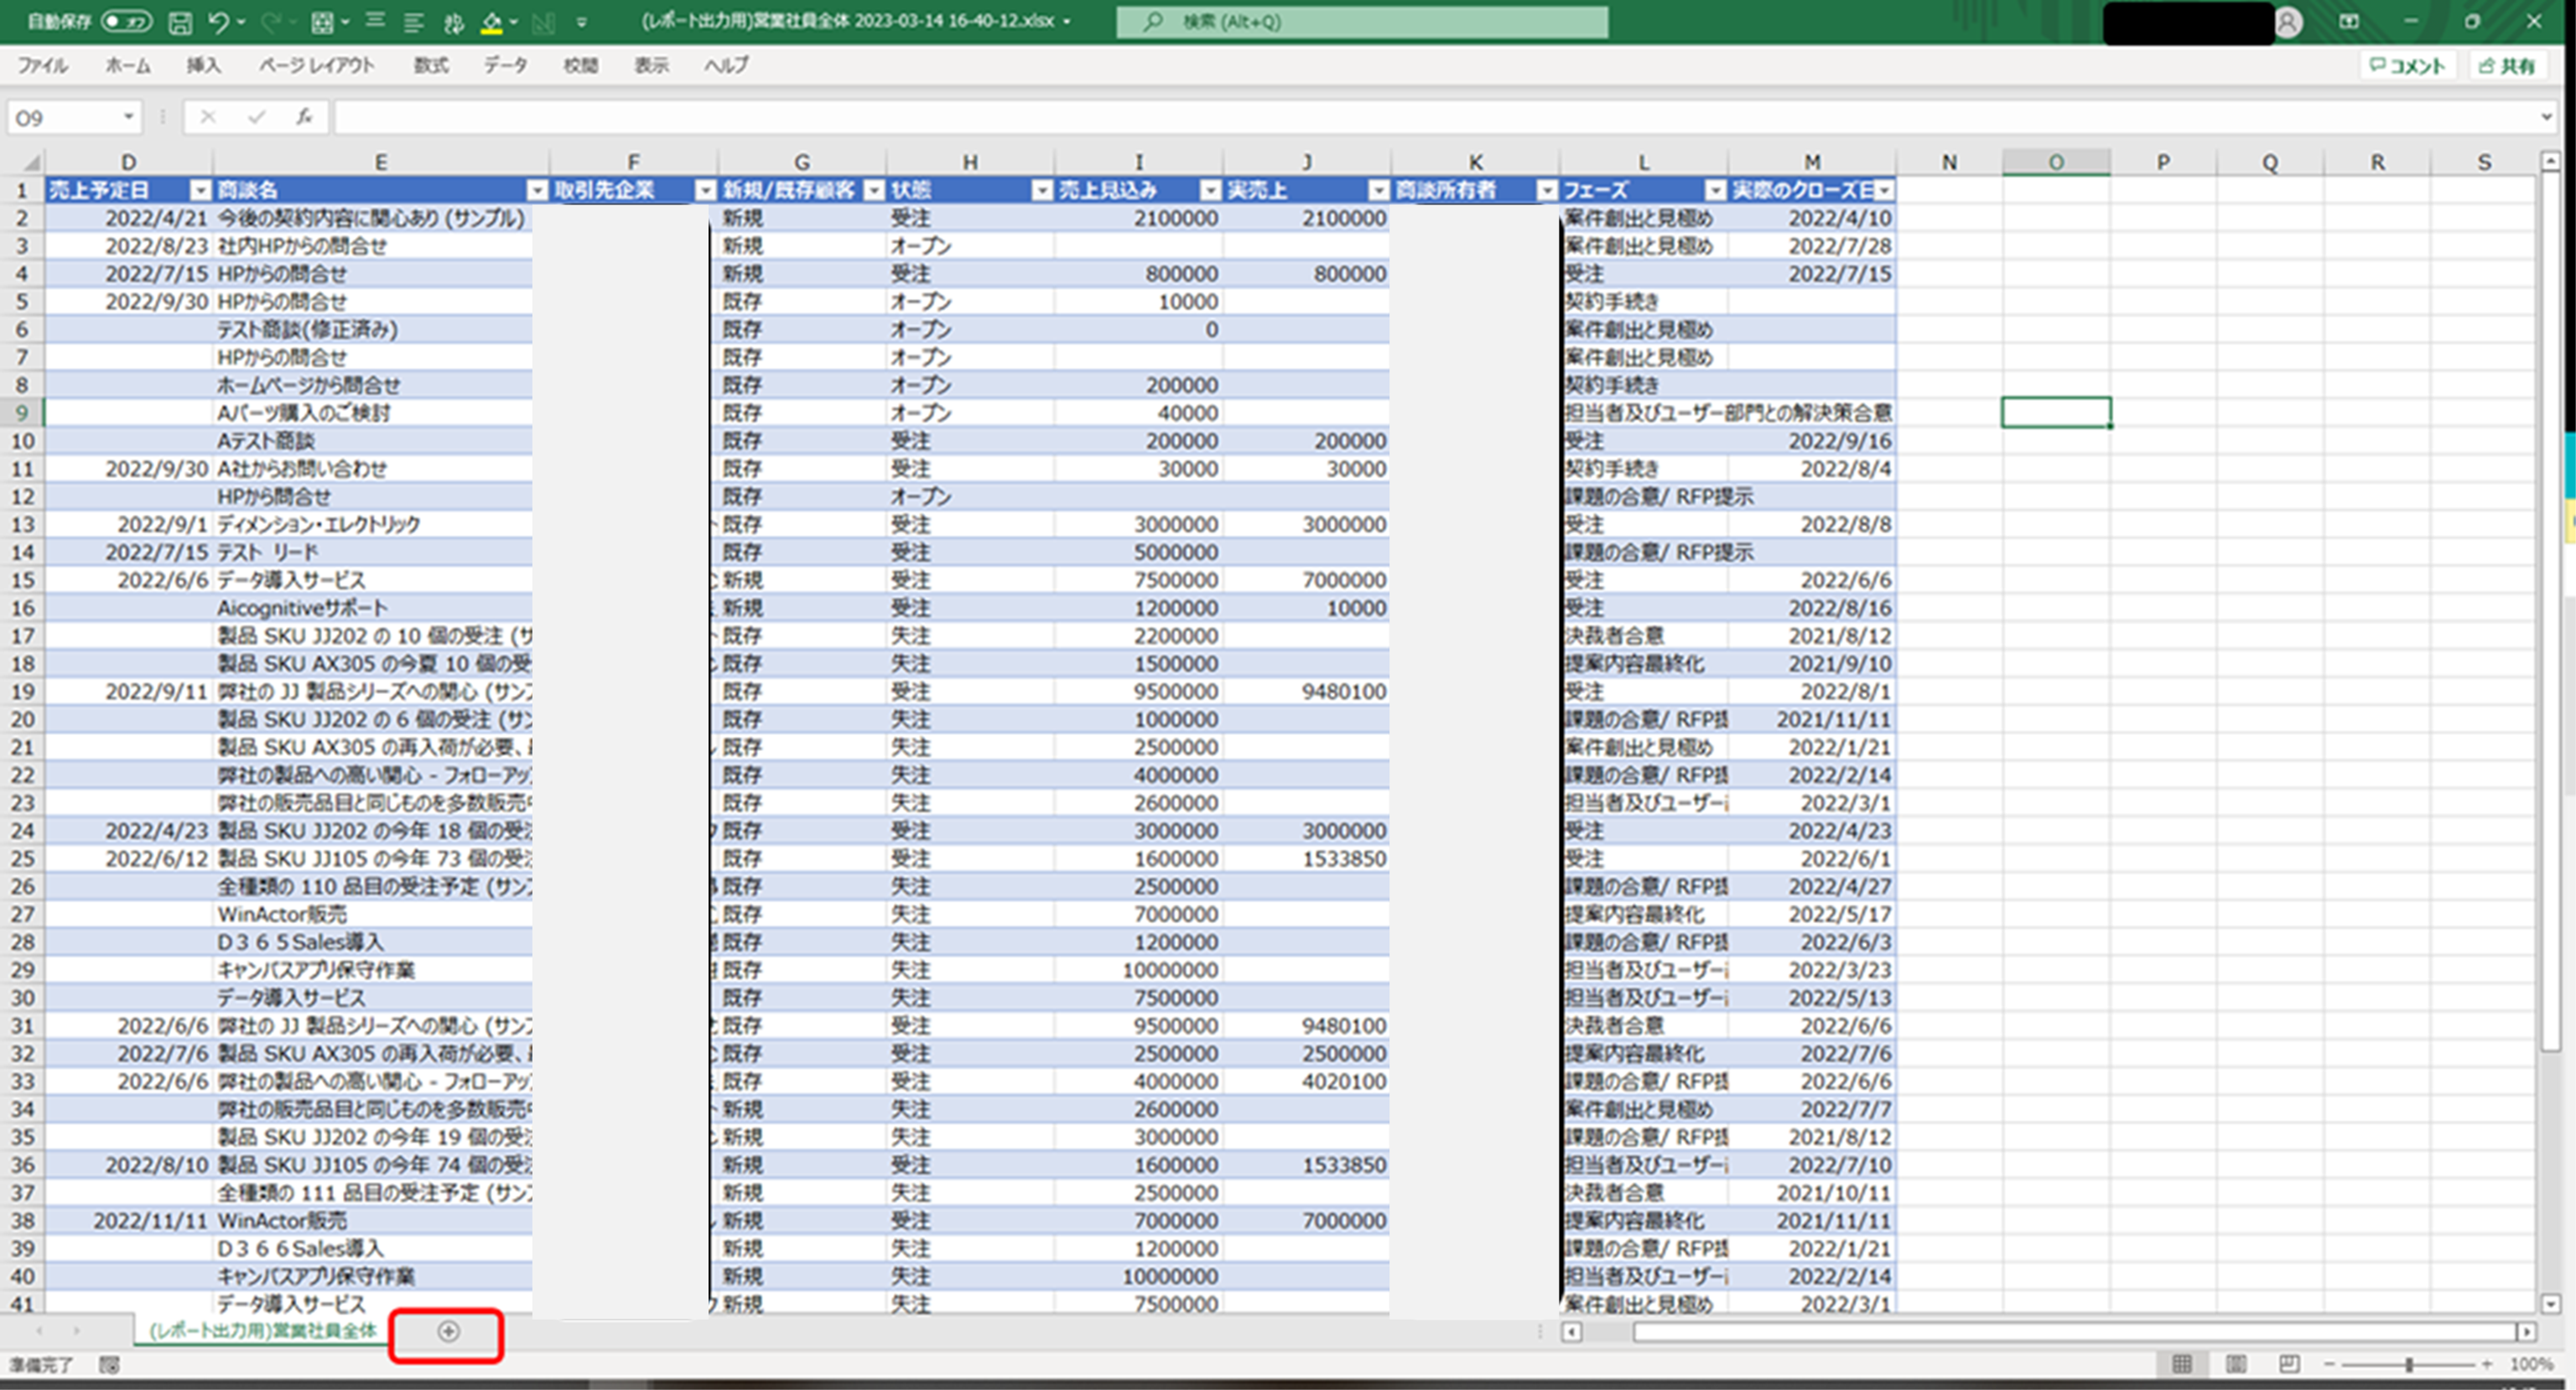Click the vertical scrollbar down arrow
The image size is (2576, 1390).
[2550, 1303]
